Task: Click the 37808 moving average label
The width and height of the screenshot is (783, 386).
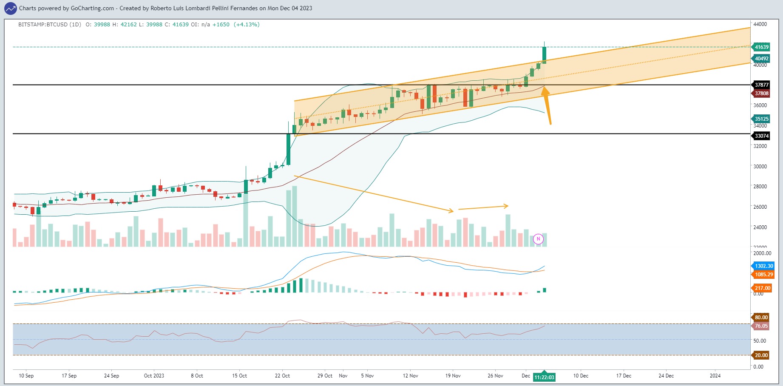Action: pos(761,94)
